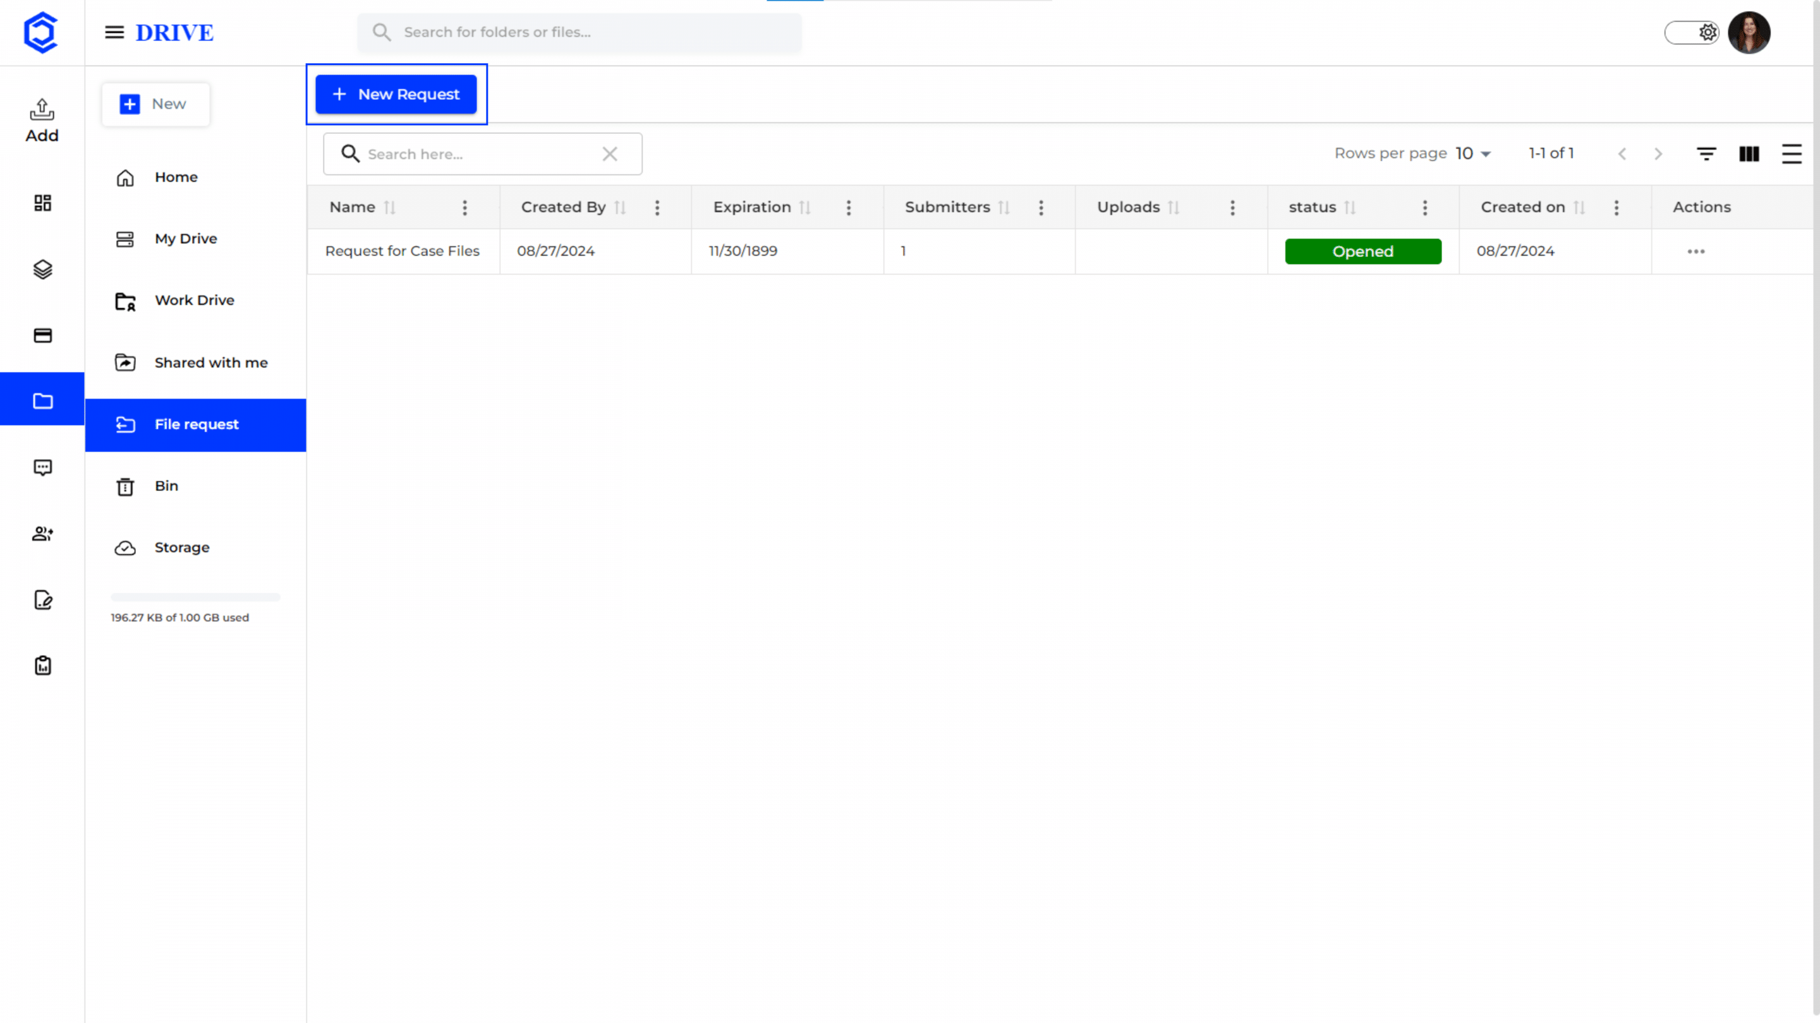Image resolution: width=1820 pixels, height=1023 pixels.
Task: Open Work Drive in the sidebar
Action: (x=196, y=301)
